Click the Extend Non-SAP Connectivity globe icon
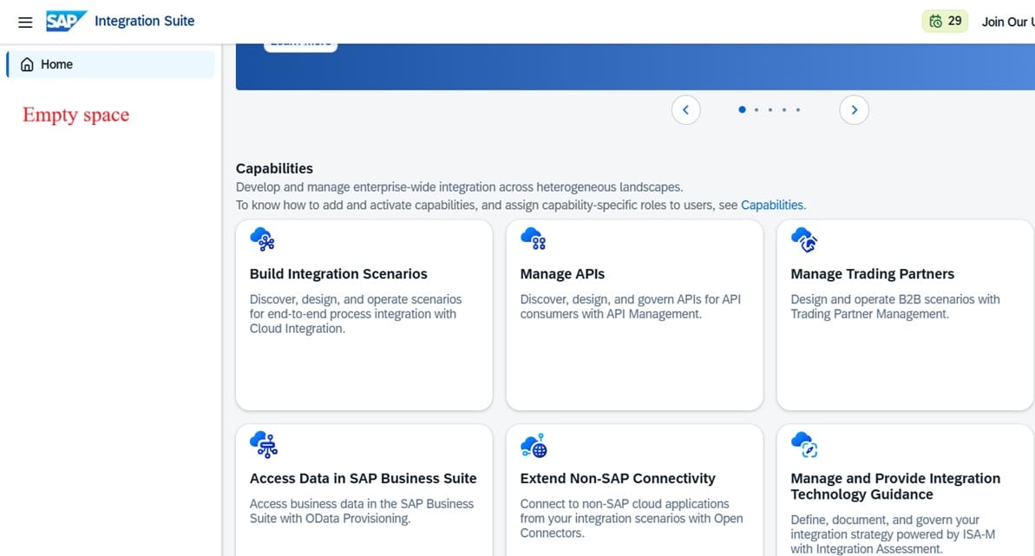Screen dimensions: 1035x556 (x=534, y=444)
